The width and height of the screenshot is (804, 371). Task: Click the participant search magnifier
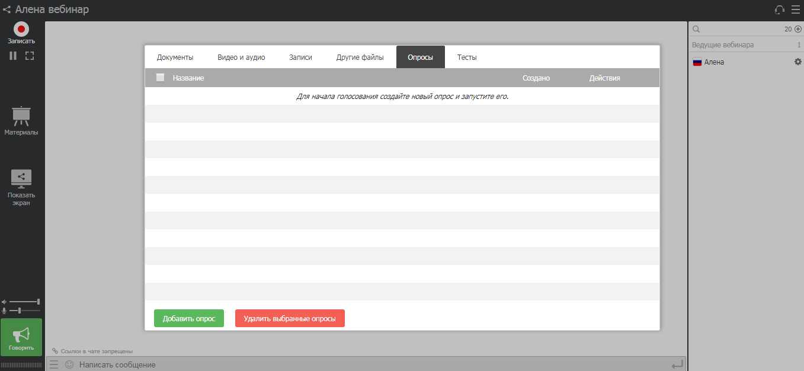coord(696,29)
